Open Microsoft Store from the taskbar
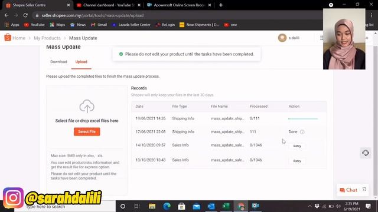Viewport: 378px width, 212px height. tap(181, 206)
